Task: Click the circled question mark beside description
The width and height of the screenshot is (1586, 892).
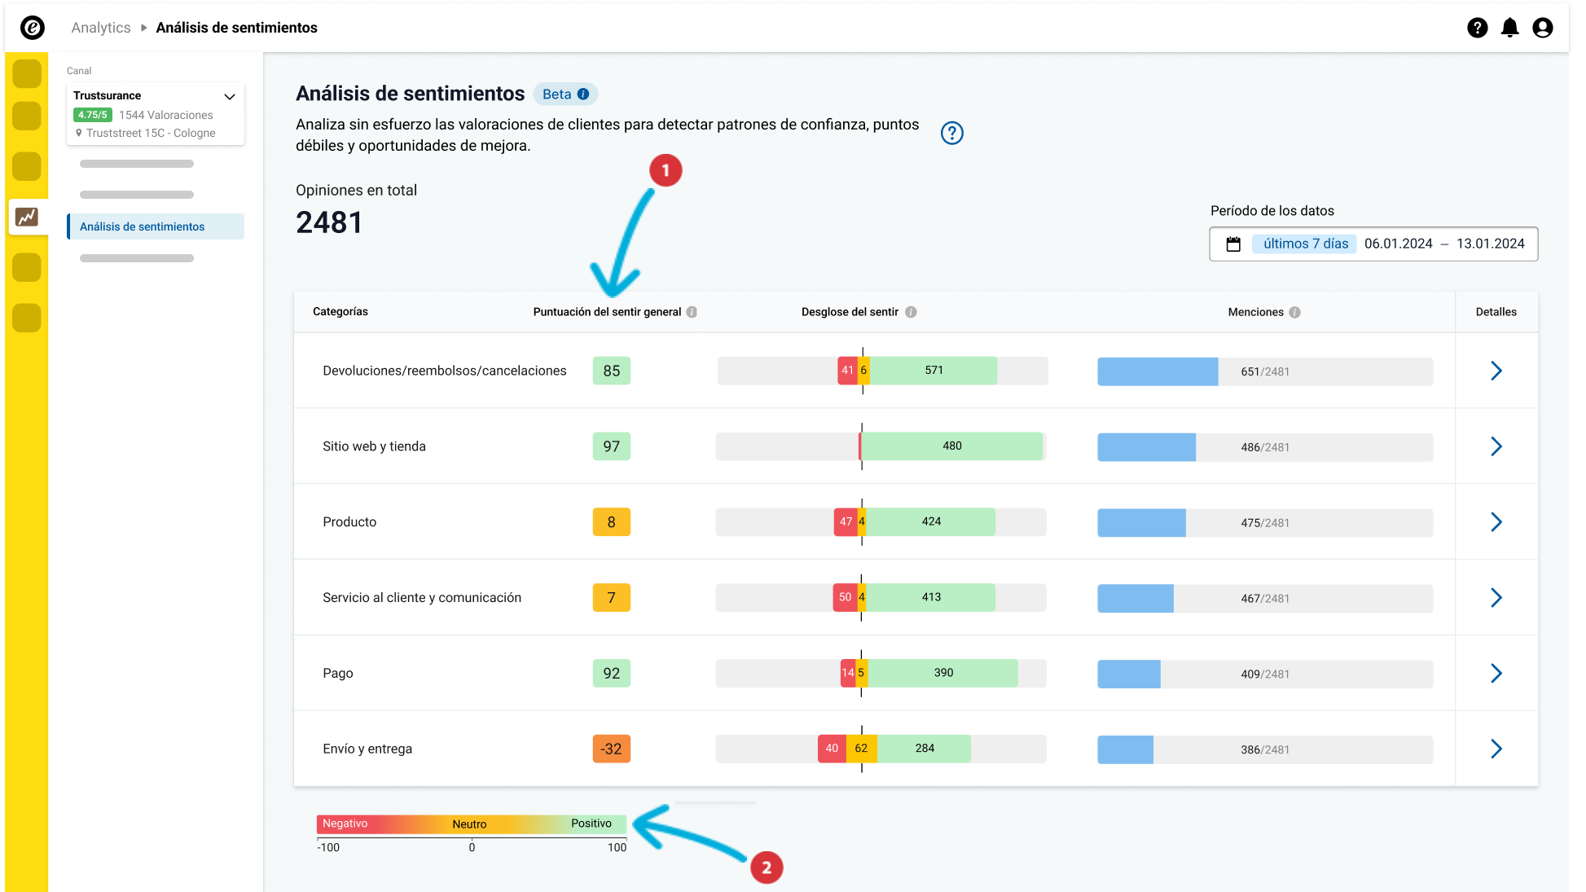Action: pyautogui.click(x=951, y=133)
